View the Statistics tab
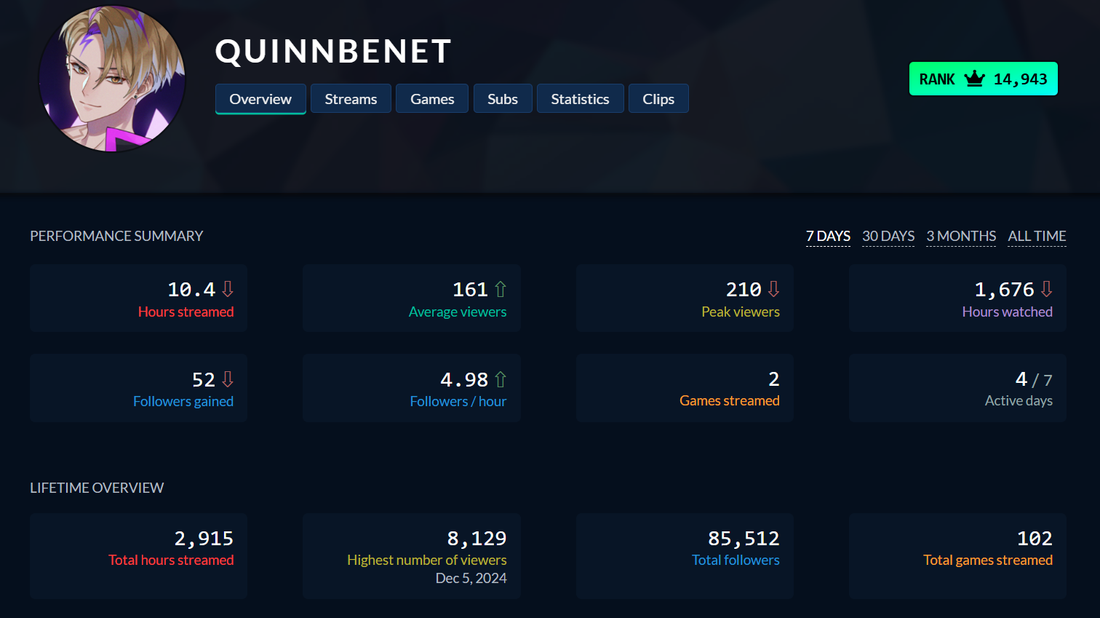This screenshot has height=618, width=1100. 580,99
